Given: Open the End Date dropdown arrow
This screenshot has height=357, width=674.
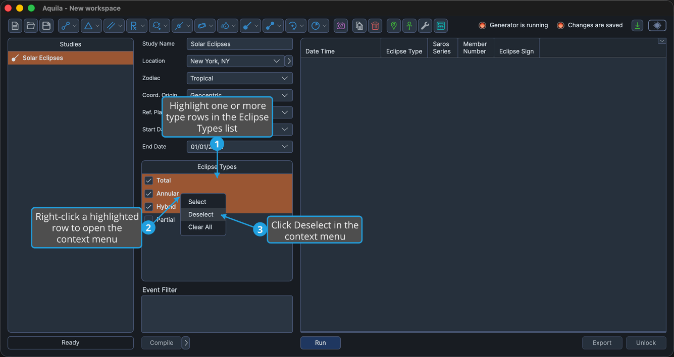Looking at the screenshot, I should [x=285, y=146].
